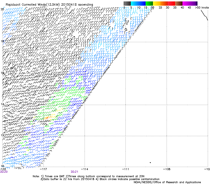This screenshot has height=184, width=210.
Task: Click the '20' latitude label at top left
Action: pos(2,9)
